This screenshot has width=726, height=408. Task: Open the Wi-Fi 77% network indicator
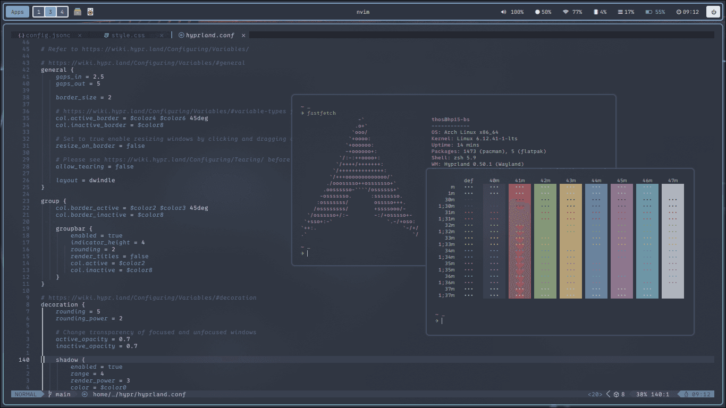click(572, 12)
